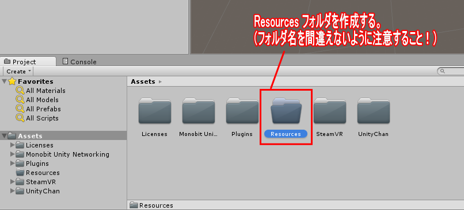Select All Prefabs in Favorites
The height and width of the screenshot is (210, 464).
(43, 109)
